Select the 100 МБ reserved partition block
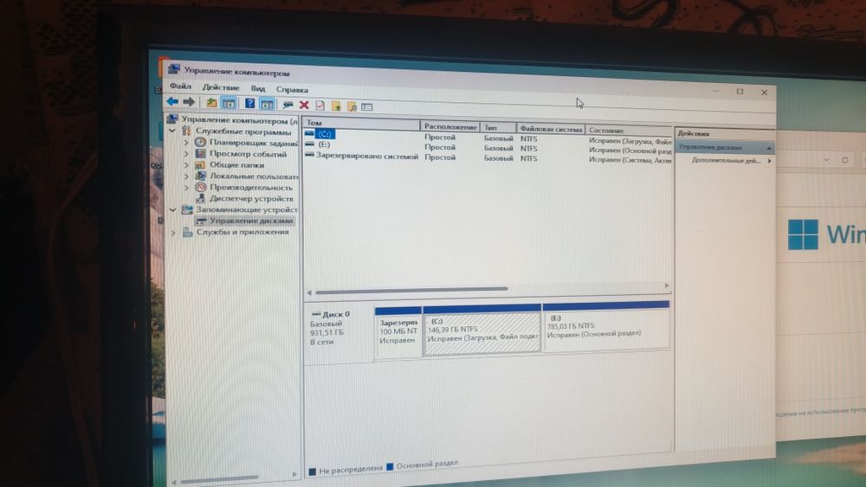The image size is (866, 487). tap(398, 332)
